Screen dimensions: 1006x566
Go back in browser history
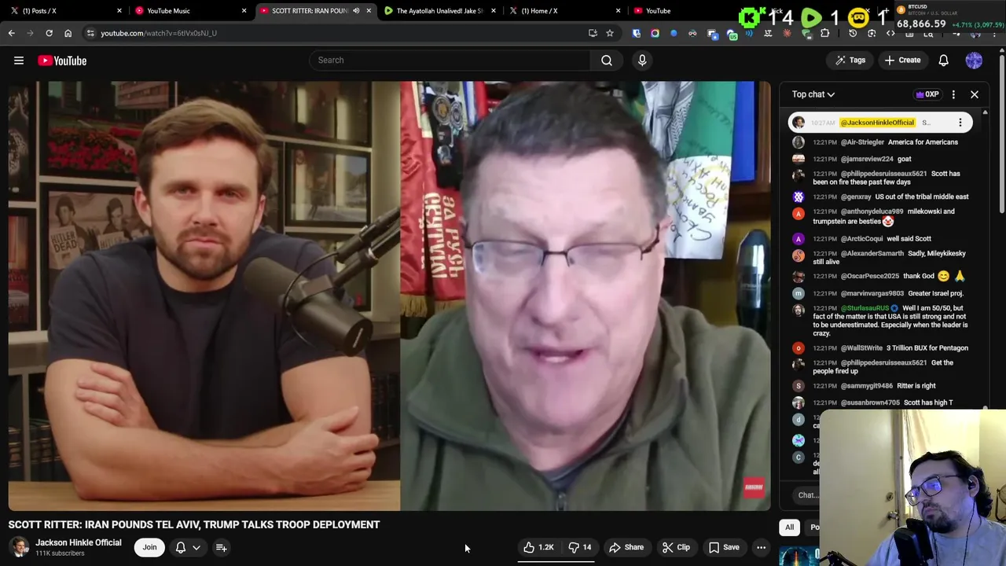12,33
